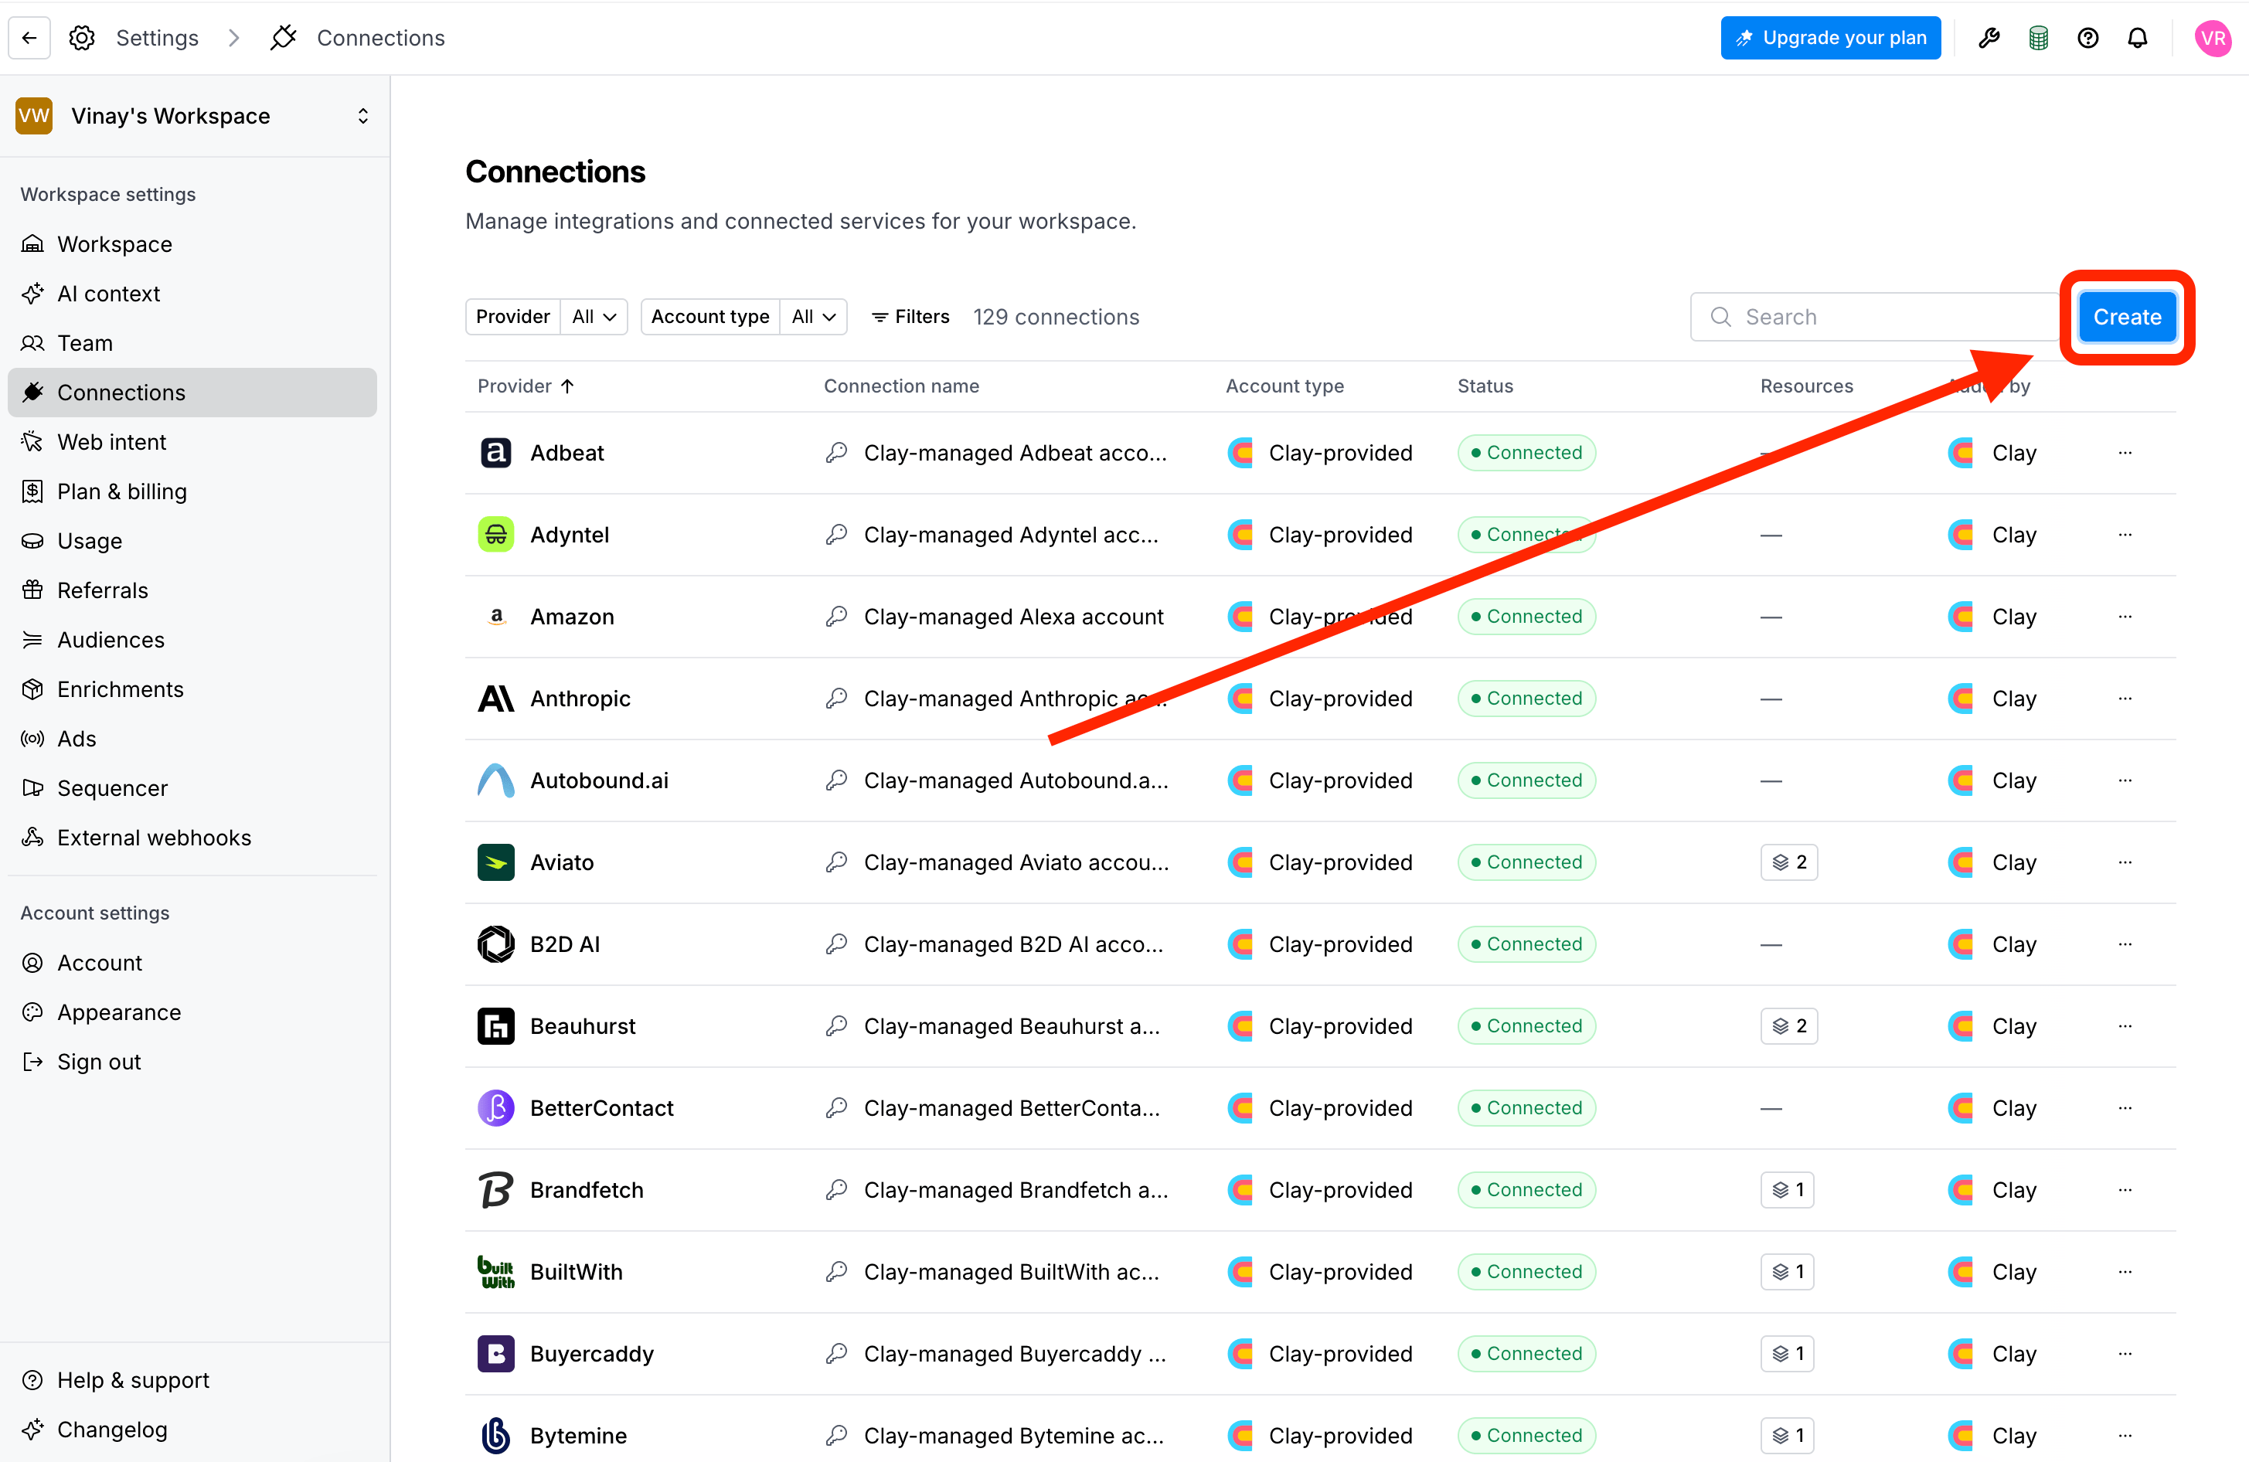Open the notifications bell

2138,38
